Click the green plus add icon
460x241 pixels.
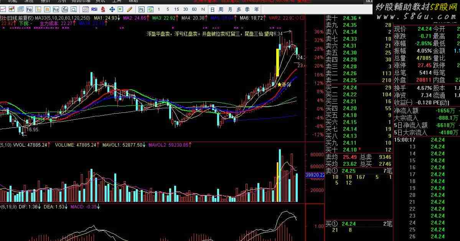(x=120, y=9)
